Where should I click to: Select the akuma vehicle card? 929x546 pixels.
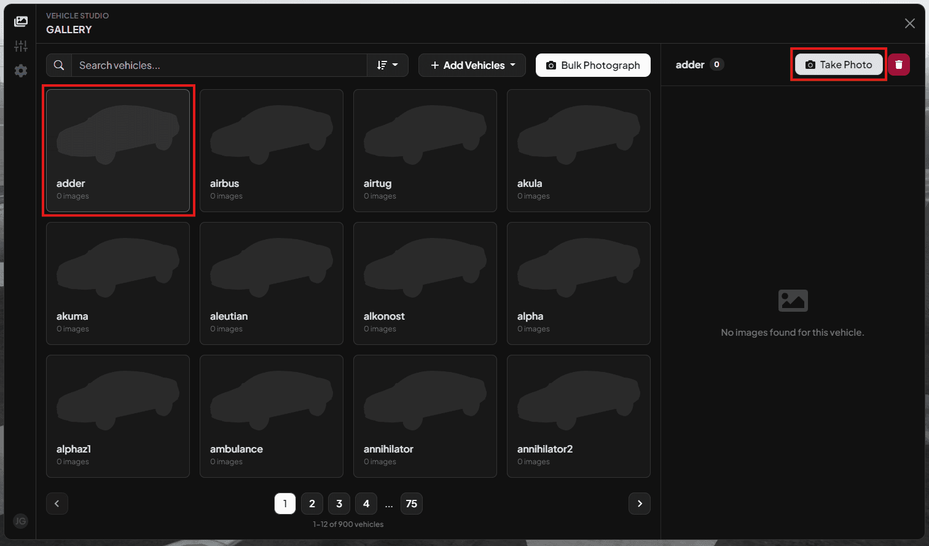pos(118,283)
